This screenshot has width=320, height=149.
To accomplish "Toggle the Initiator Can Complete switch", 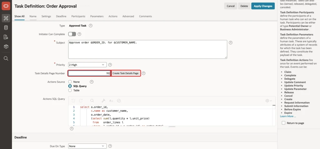I will coord(72,34).
